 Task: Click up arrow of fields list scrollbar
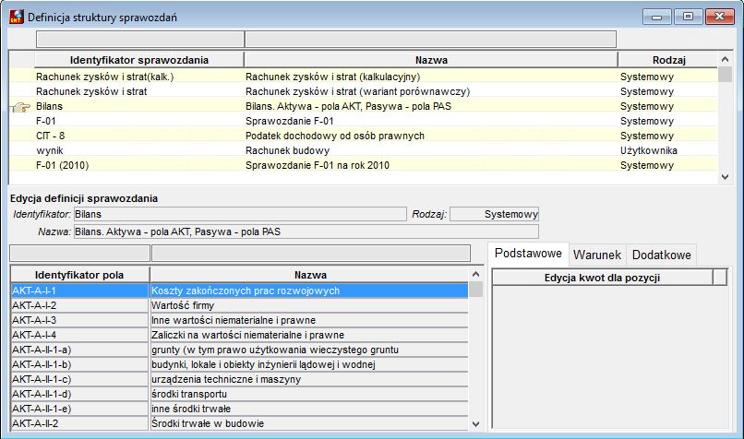[x=476, y=274]
